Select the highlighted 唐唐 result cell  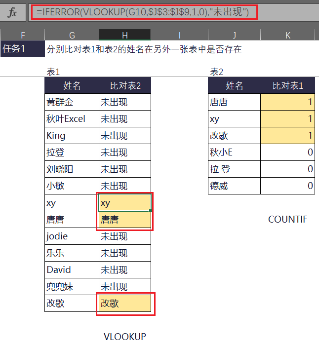(125, 219)
